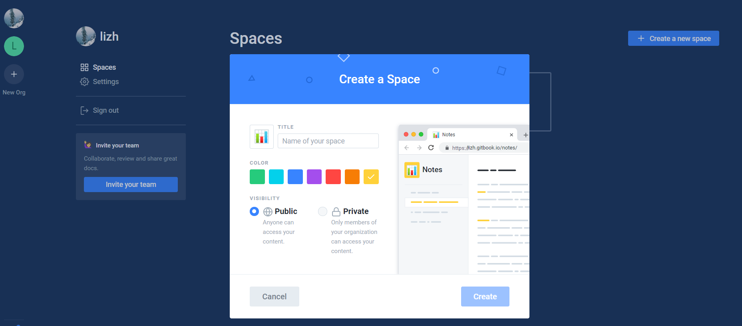Focus the Name of your space field
The image size is (742, 326).
(328, 141)
